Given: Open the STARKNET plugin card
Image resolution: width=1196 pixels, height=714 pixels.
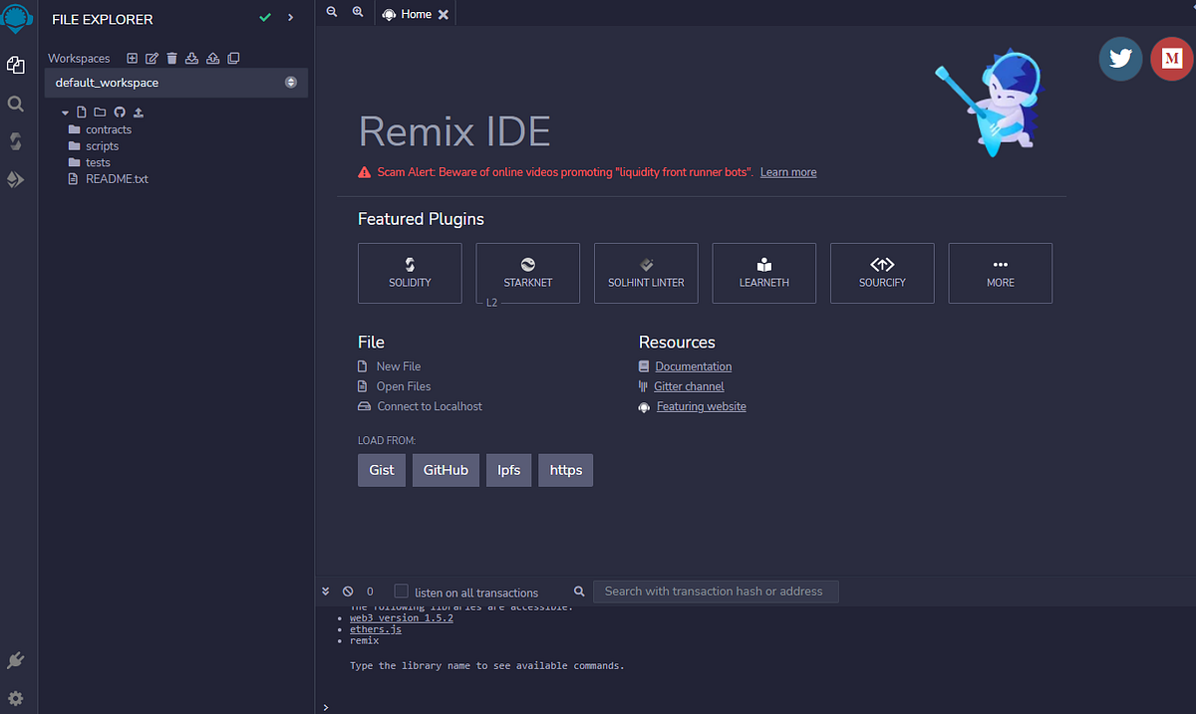Looking at the screenshot, I should (527, 273).
